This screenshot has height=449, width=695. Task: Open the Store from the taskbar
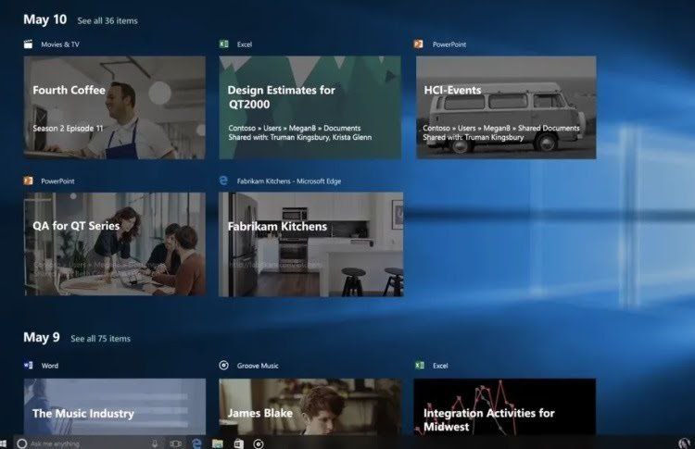click(239, 443)
